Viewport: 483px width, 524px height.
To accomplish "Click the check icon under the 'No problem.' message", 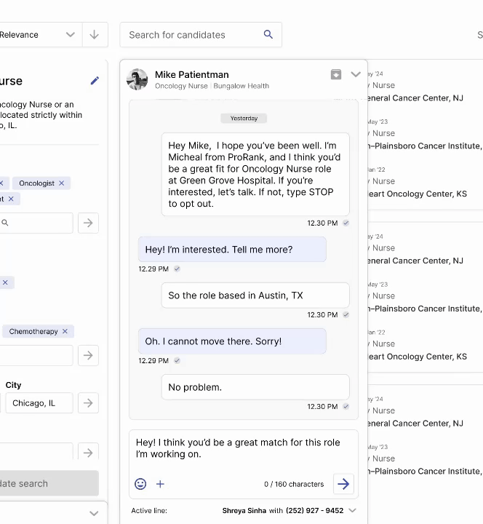I will (346, 406).
